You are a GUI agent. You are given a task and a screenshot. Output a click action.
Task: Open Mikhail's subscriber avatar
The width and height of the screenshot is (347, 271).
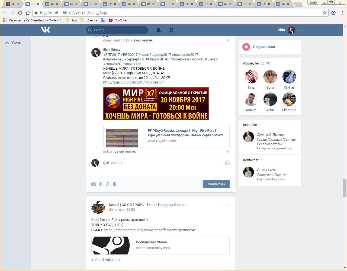pos(289,77)
